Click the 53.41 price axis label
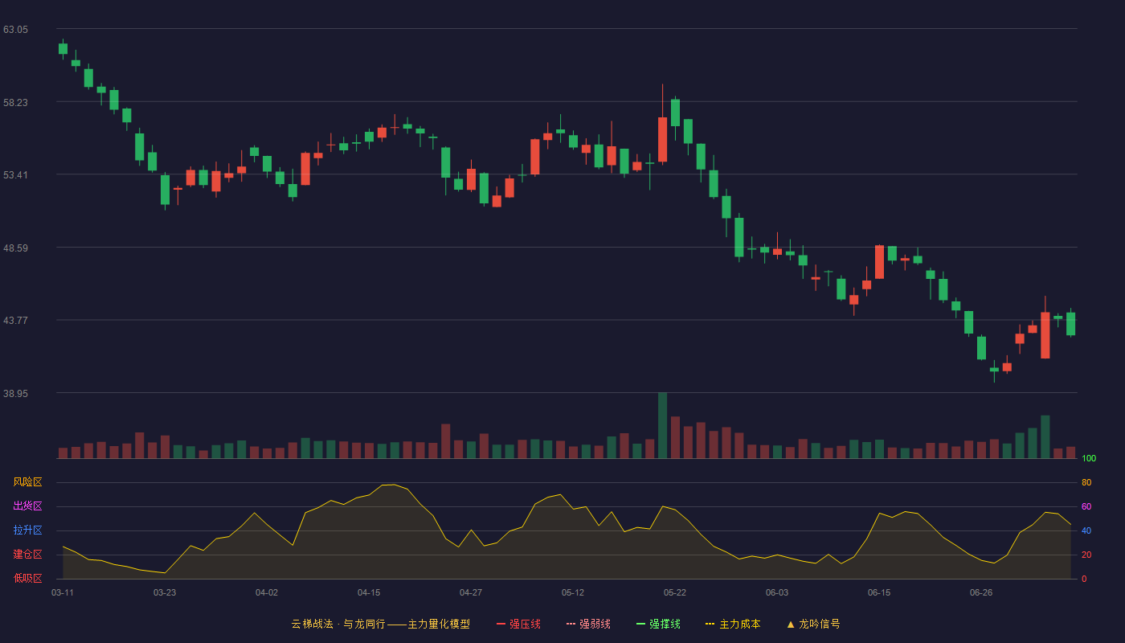Viewport: 1125px width, 643px height. [x=15, y=175]
